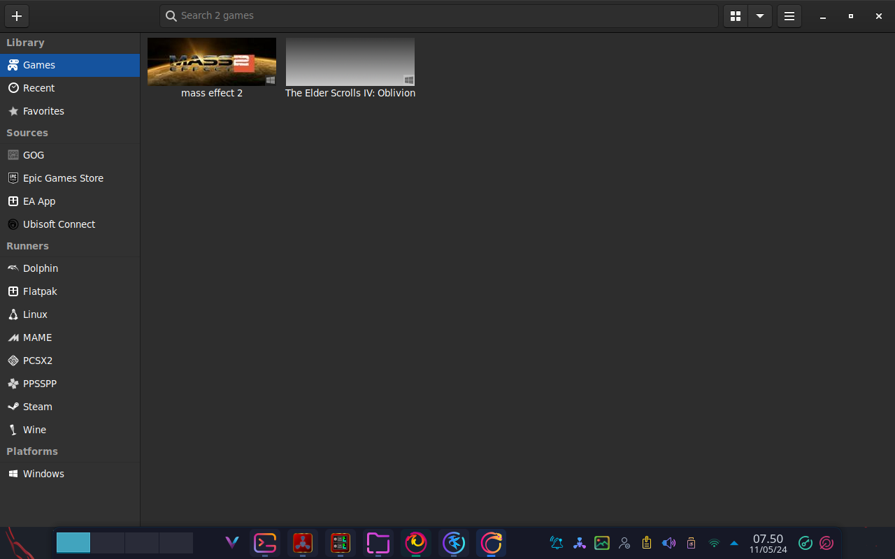Choose the Linux runner
This screenshot has width=895, height=559.
70,314
